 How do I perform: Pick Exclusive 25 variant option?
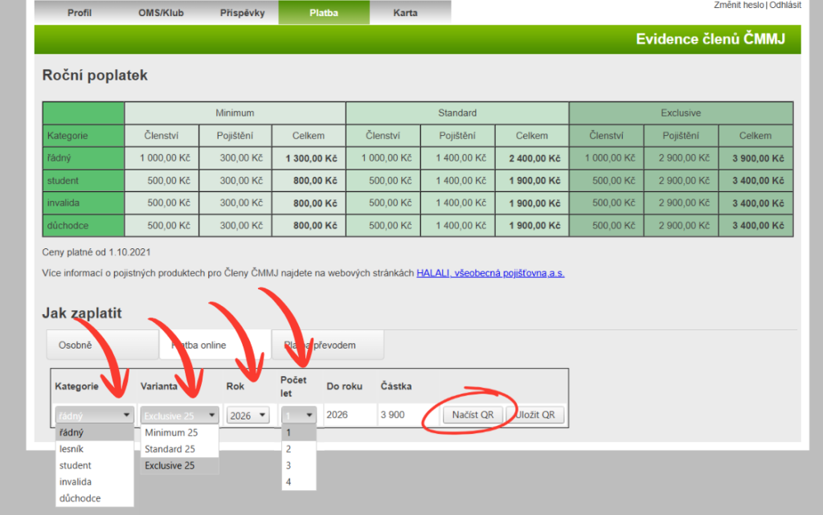point(179,465)
